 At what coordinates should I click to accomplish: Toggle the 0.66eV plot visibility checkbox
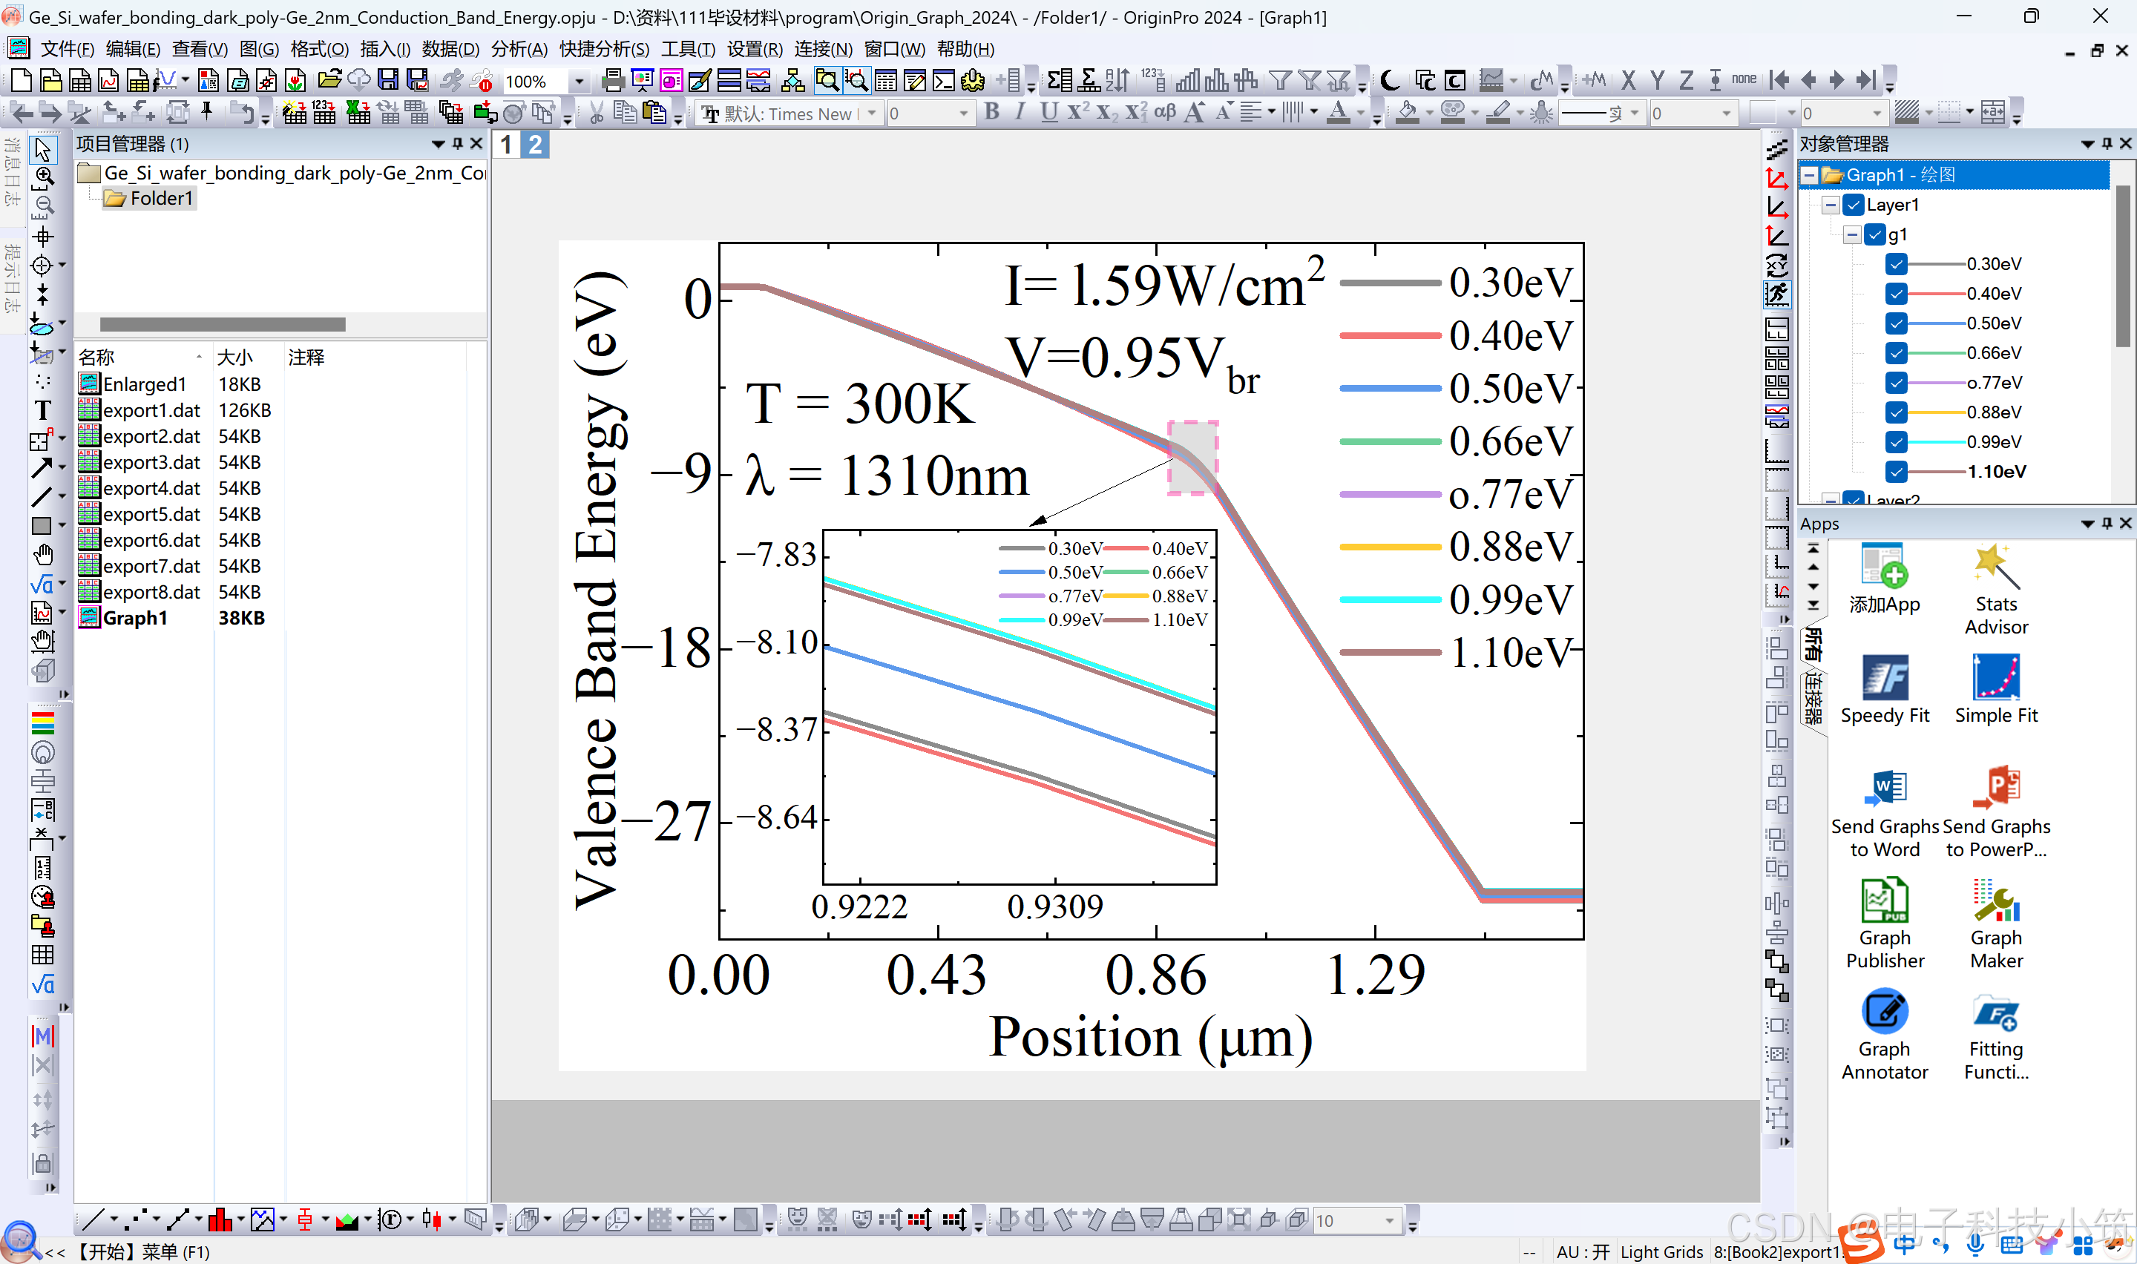coord(1896,352)
